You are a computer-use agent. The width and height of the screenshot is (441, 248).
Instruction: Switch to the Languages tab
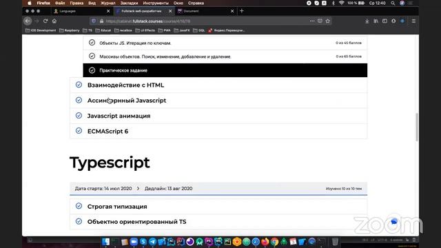(x=81, y=11)
